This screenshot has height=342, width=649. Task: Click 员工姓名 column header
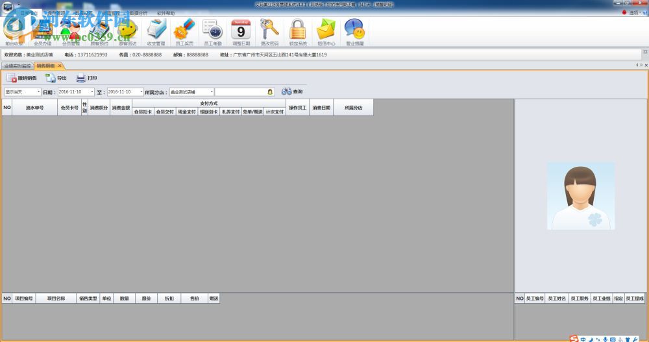(x=557, y=298)
